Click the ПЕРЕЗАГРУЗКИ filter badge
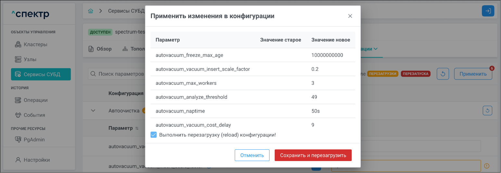The width and height of the screenshot is (501, 173). (383, 74)
